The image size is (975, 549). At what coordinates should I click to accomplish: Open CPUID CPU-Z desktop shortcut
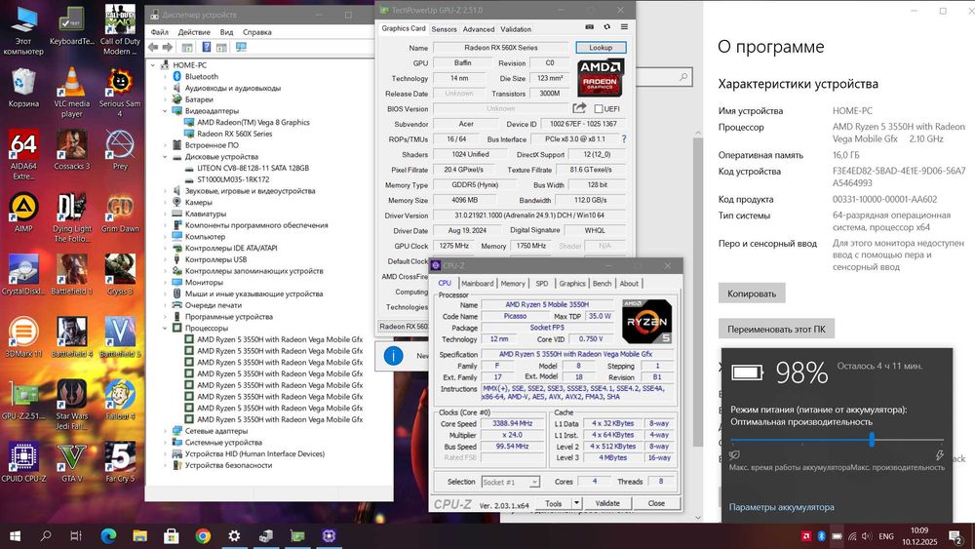pyautogui.click(x=23, y=462)
